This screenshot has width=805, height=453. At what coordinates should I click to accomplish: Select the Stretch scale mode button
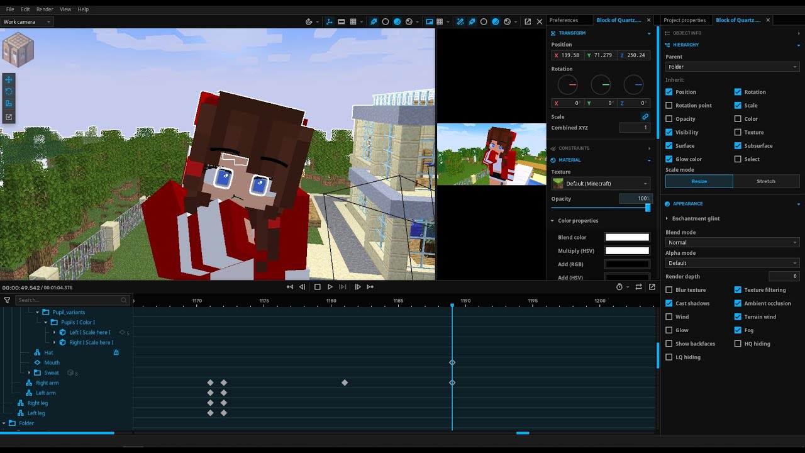pyautogui.click(x=766, y=181)
